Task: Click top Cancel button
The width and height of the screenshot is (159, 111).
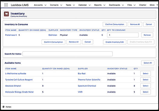Action: click(149, 24)
